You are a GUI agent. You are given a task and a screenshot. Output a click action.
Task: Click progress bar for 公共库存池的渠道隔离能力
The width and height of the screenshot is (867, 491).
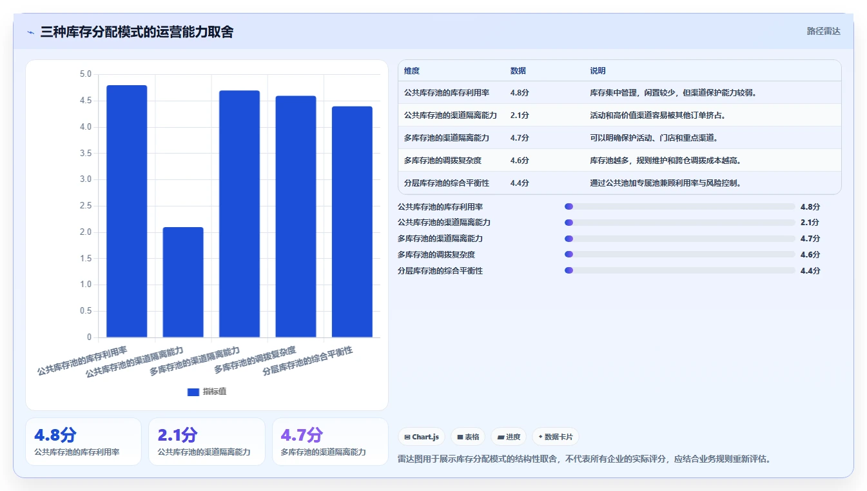pyautogui.click(x=679, y=223)
